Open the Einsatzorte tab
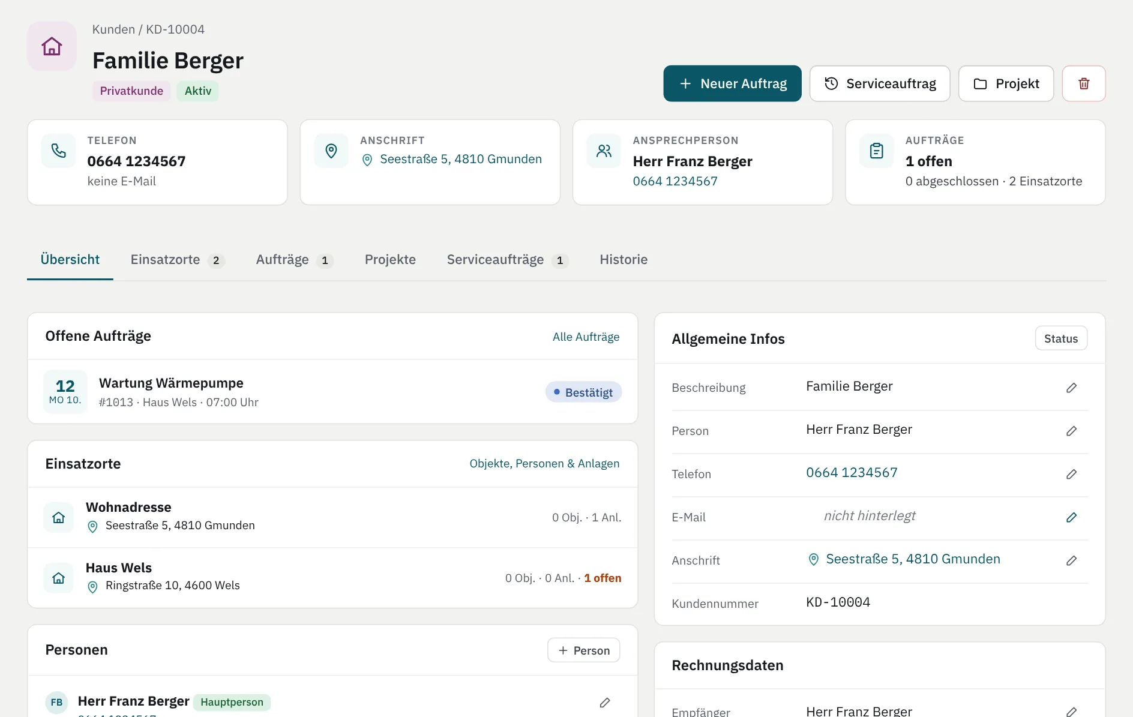Viewport: 1133px width, 717px height. [178, 260]
